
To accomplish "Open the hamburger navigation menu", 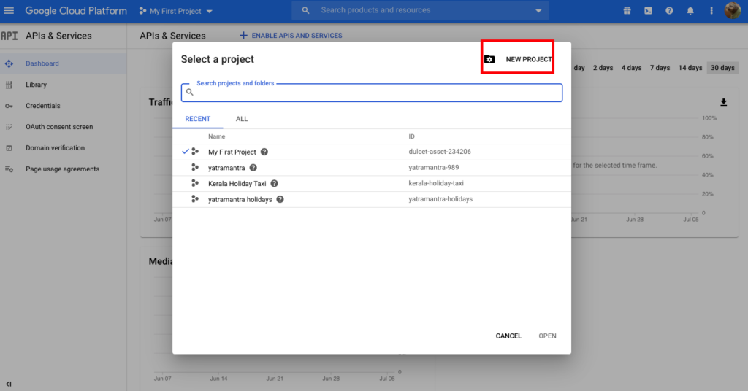I will [9, 10].
